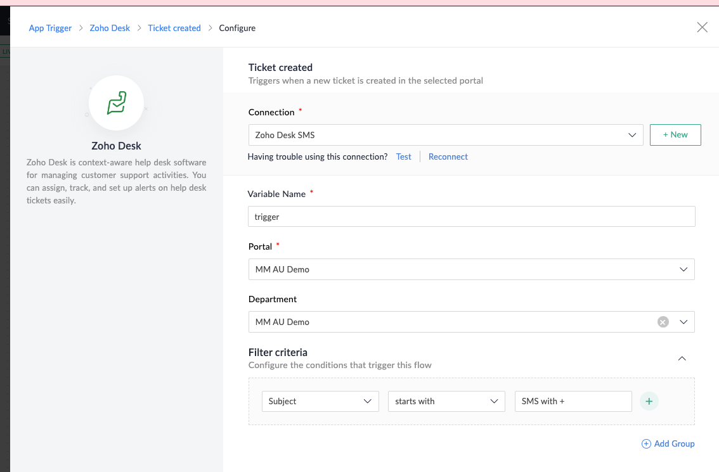Open the Connection dropdown
Screen dimensions: 719x472
coord(446,135)
